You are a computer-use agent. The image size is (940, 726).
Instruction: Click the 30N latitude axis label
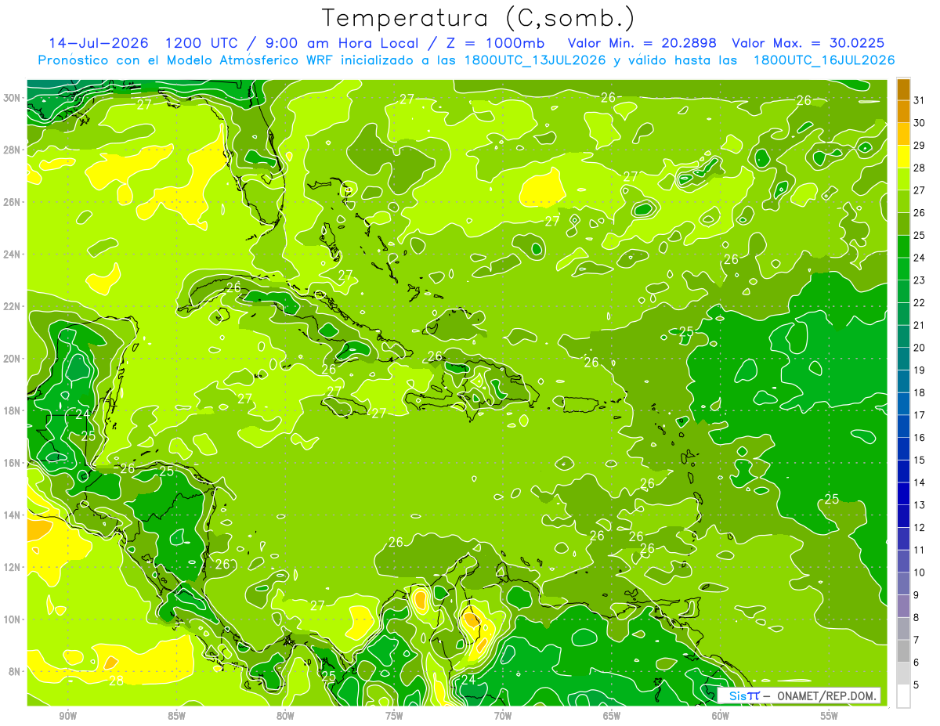12,98
